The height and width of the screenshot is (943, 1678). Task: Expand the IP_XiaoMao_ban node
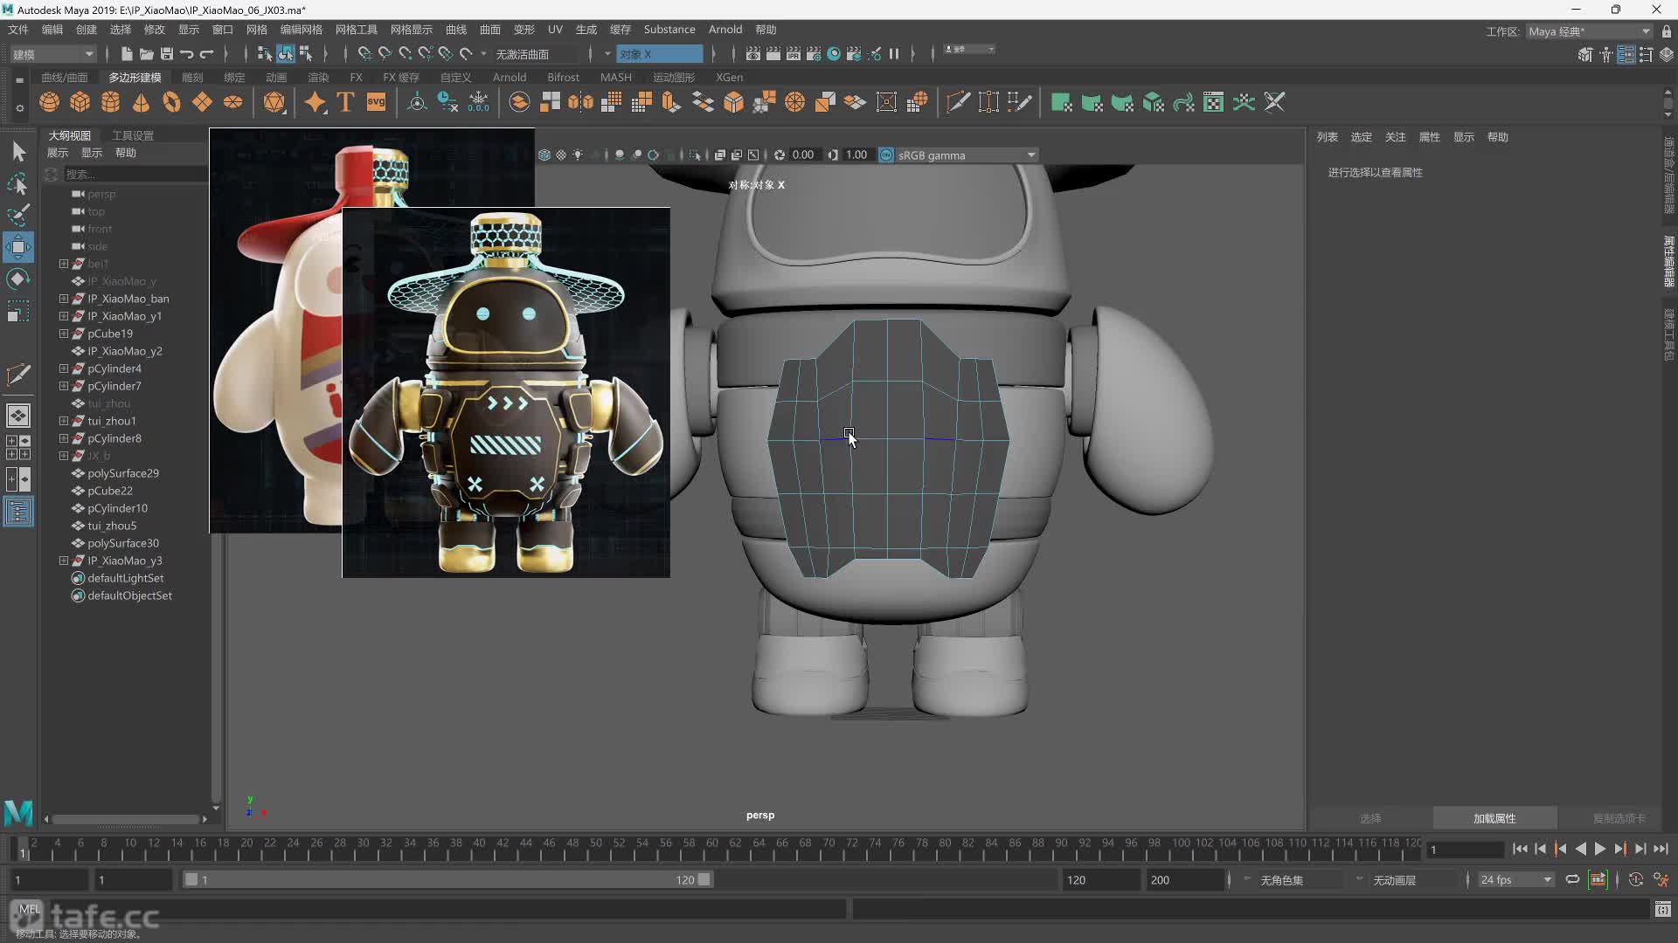coord(64,299)
